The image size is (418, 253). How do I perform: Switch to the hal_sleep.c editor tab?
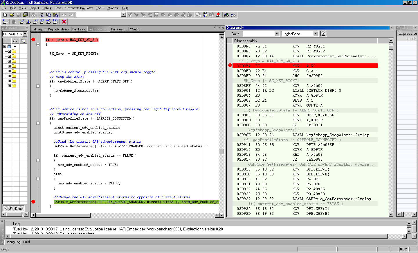coord(119,29)
